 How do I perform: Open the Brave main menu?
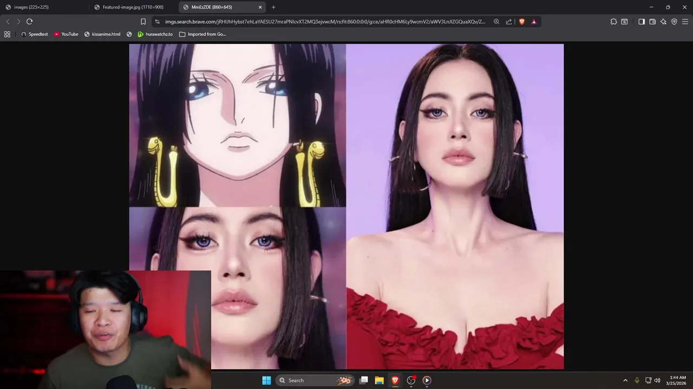pos(685,22)
